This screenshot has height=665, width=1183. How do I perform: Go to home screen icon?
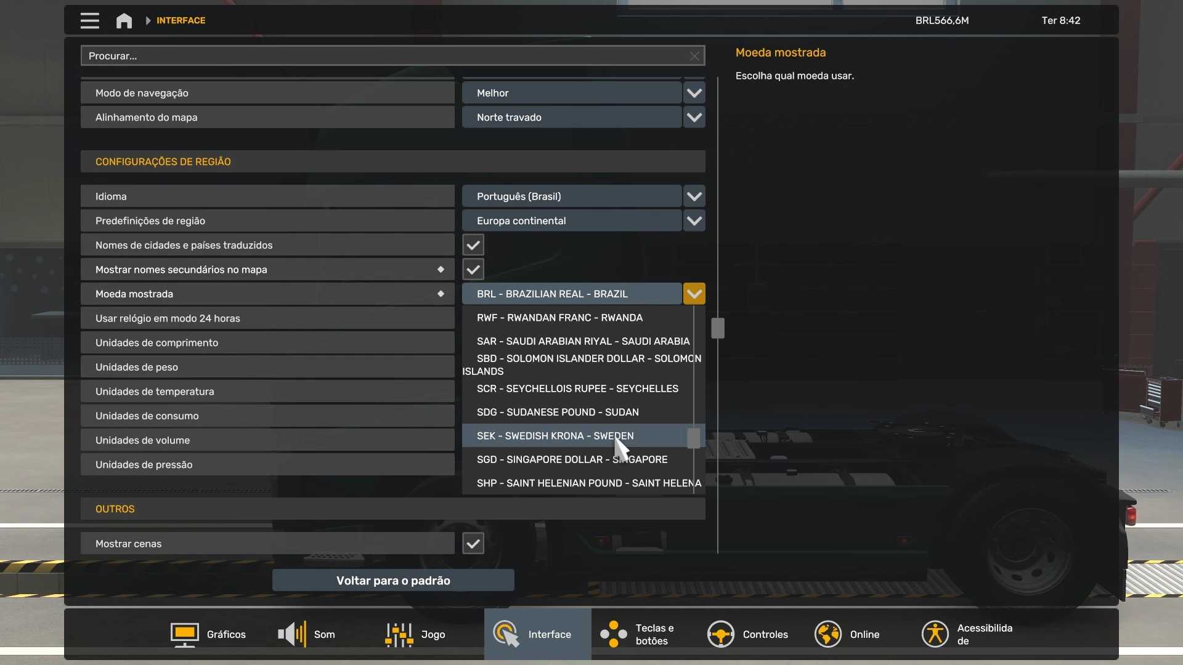point(124,21)
